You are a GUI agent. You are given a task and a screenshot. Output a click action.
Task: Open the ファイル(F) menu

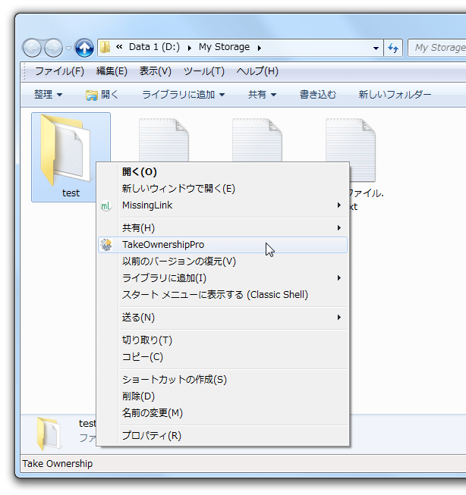[x=59, y=71]
